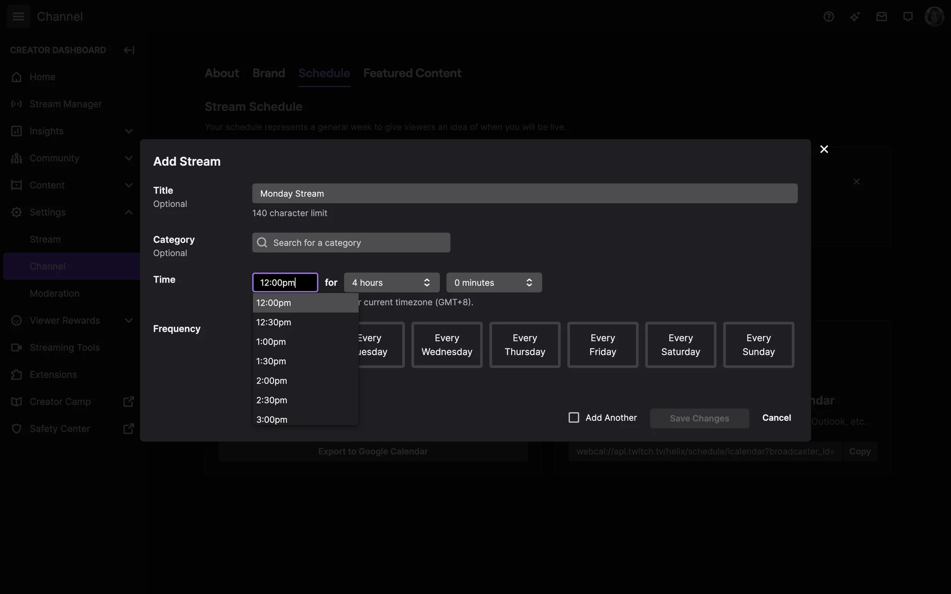Open the inbox mail icon
Viewport: 951px width, 594px height.
click(881, 17)
